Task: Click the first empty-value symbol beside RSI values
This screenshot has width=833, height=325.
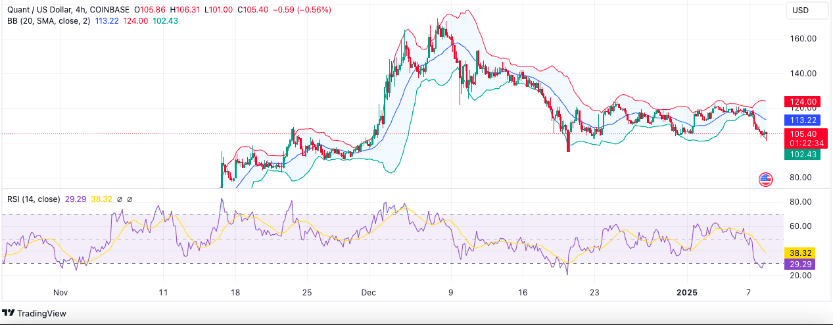Action: click(118, 199)
